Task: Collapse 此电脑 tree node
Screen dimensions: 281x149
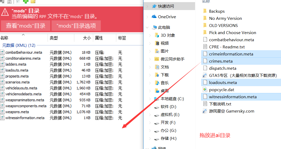Action: pos(147,27)
